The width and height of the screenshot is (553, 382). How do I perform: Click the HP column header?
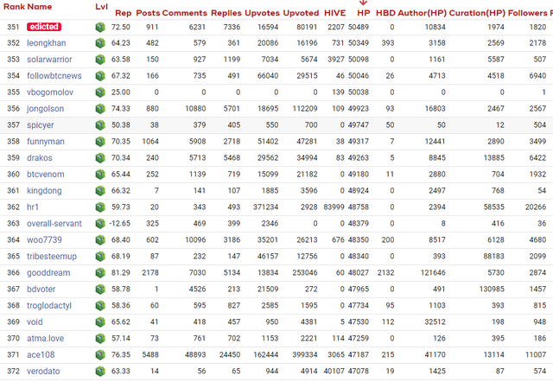pos(364,13)
